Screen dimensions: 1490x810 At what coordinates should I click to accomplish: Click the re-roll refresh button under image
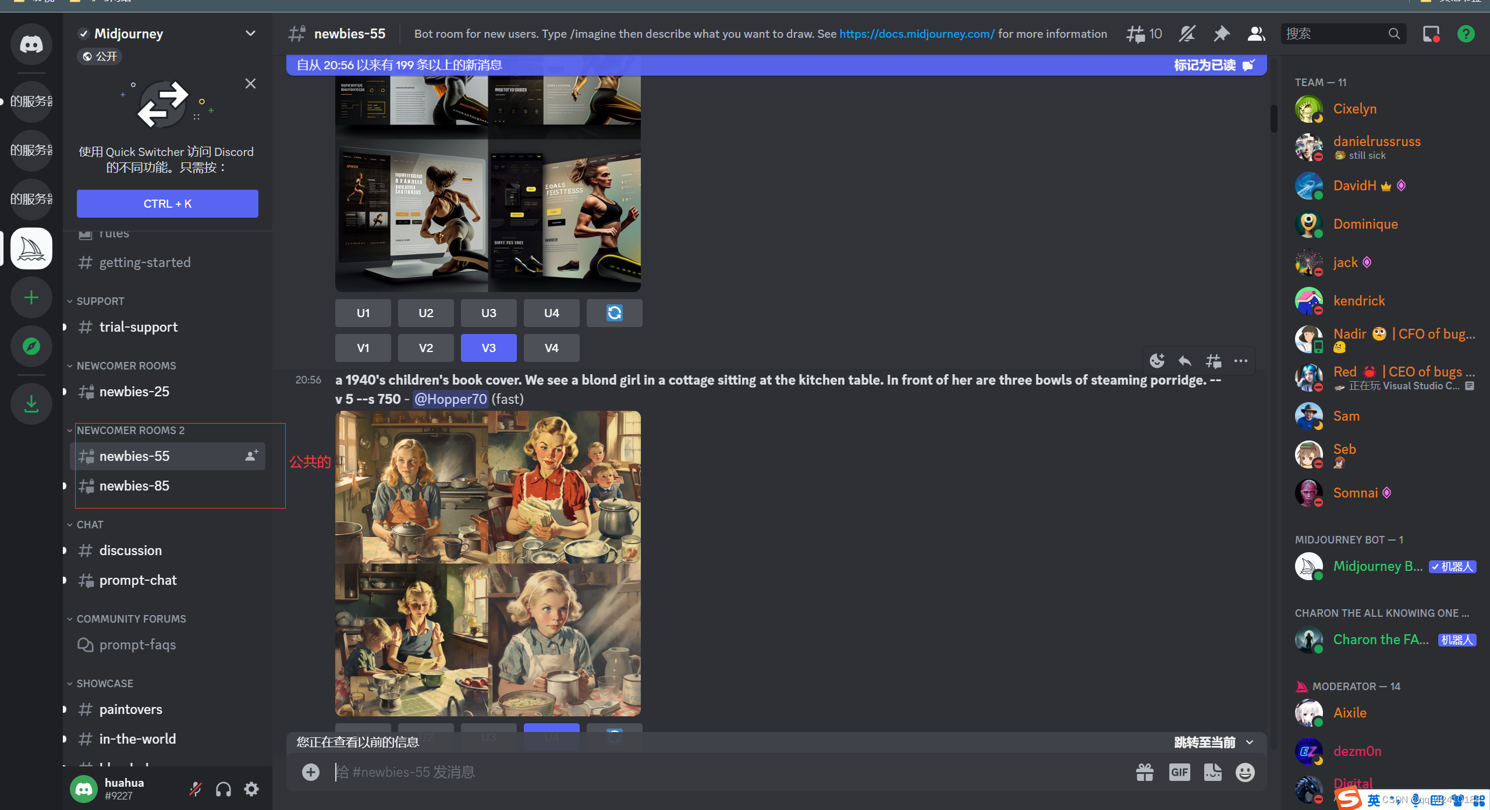tap(614, 313)
